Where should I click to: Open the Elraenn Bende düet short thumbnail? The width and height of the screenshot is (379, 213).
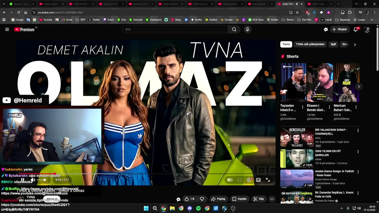coord(320,83)
